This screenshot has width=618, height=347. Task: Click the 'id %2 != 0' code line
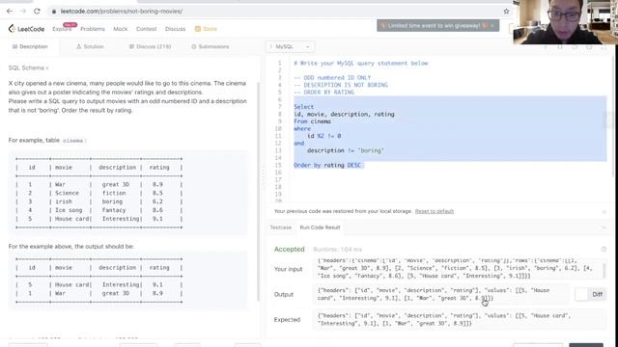pyautogui.click(x=324, y=136)
